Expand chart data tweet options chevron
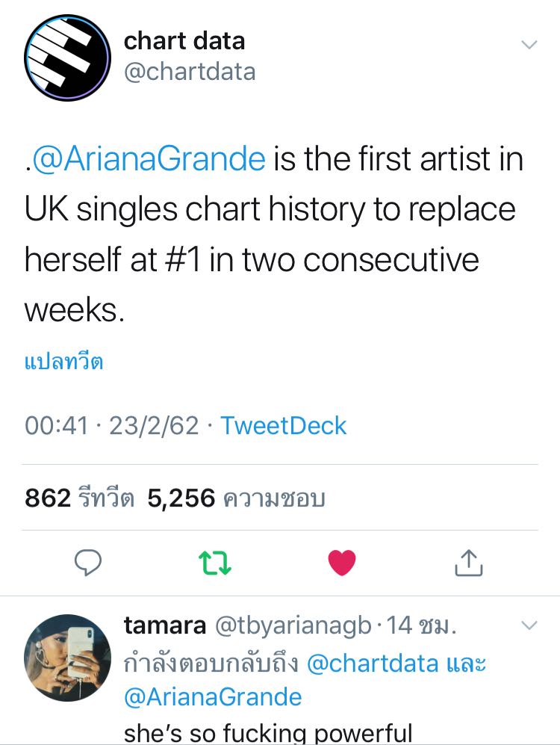Image resolution: width=560 pixels, height=745 pixels. tap(529, 45)
